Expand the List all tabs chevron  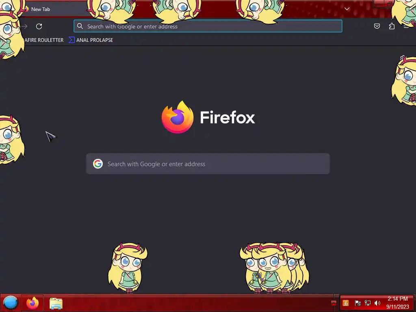347,9
